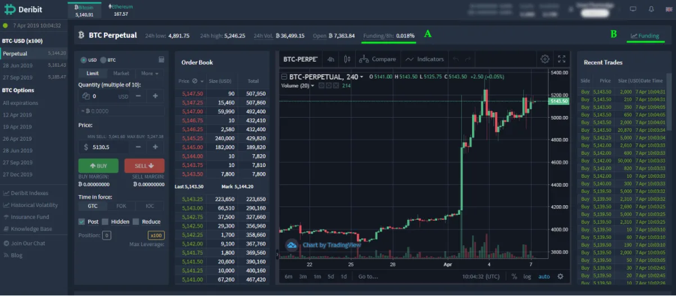Click the red SELL button
Image resolution: width=676 pixels, height=296 pixels.
tap(144, 166)
